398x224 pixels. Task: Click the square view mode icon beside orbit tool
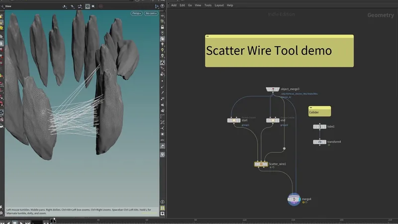[x=93, y=6]
